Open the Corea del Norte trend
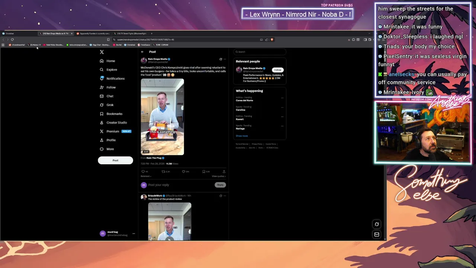Viewport: 476px width, 268px height. tap(244, 100)
